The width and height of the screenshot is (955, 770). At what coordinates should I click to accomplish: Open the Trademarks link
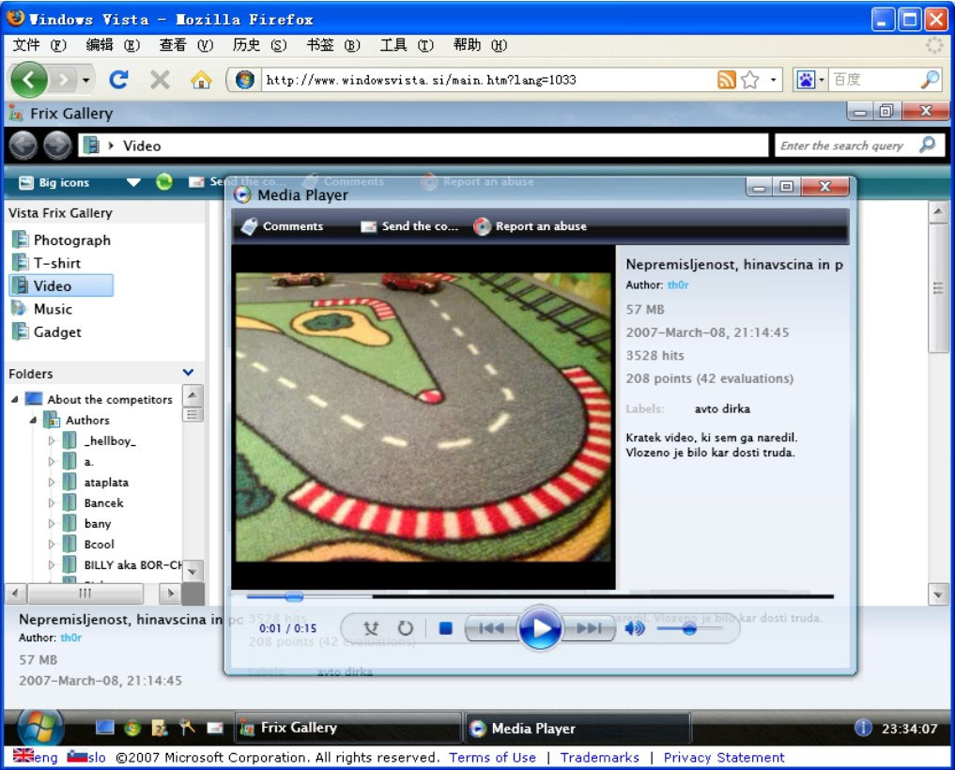click(x=599, y=757)
